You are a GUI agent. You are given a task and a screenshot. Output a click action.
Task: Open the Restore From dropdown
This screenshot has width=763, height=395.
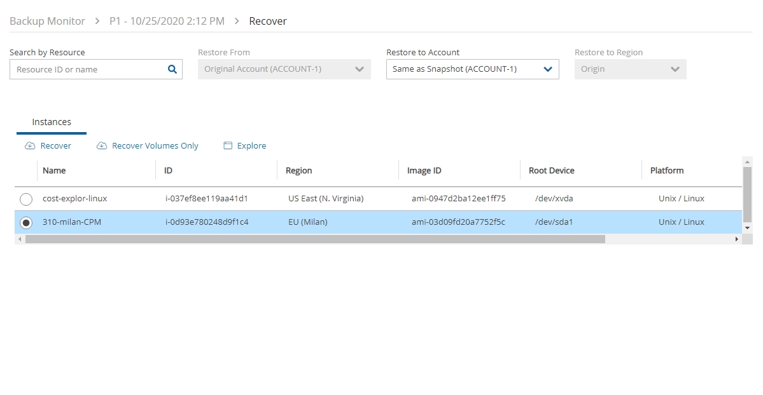(284, 69)
